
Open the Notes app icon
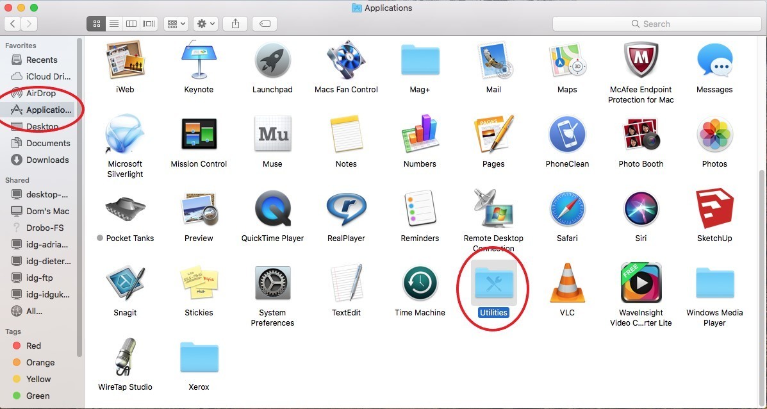click(346, 133)
